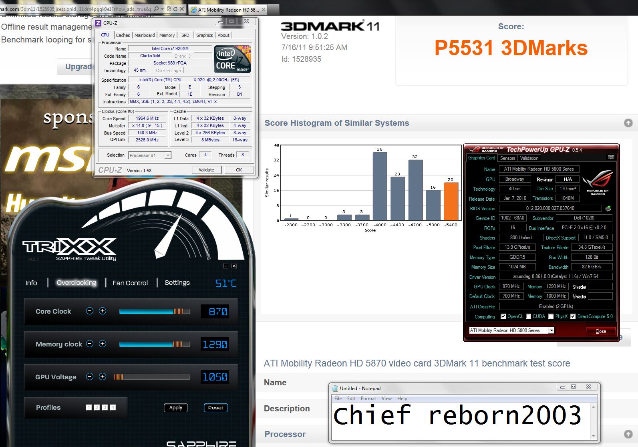Click the browser URL address field
This screenshot has height=447, width=638.
point(76,8)
